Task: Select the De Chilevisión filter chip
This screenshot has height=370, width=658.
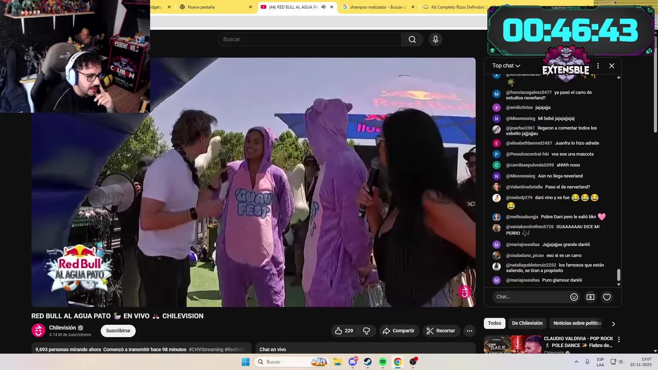Action: 527,323
